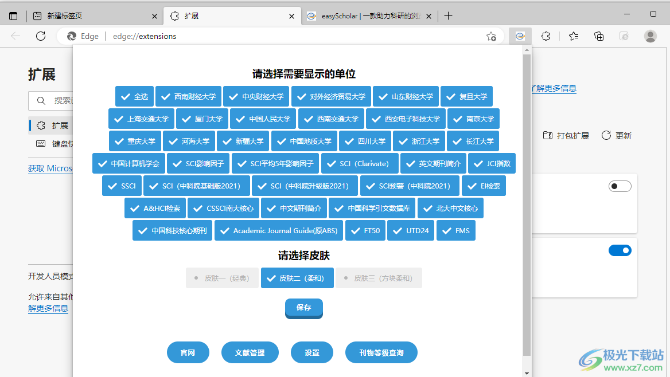
Task: Open the Collections icon in toolbar
Action: [x=599, y=36]
